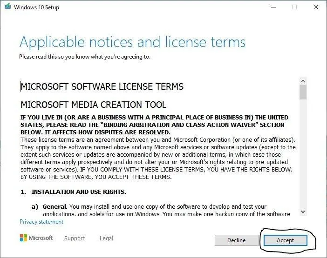The image size is (327, 258).
Task: Click the license text scrollbar down arrow
Action: click(x=303, y=212)
